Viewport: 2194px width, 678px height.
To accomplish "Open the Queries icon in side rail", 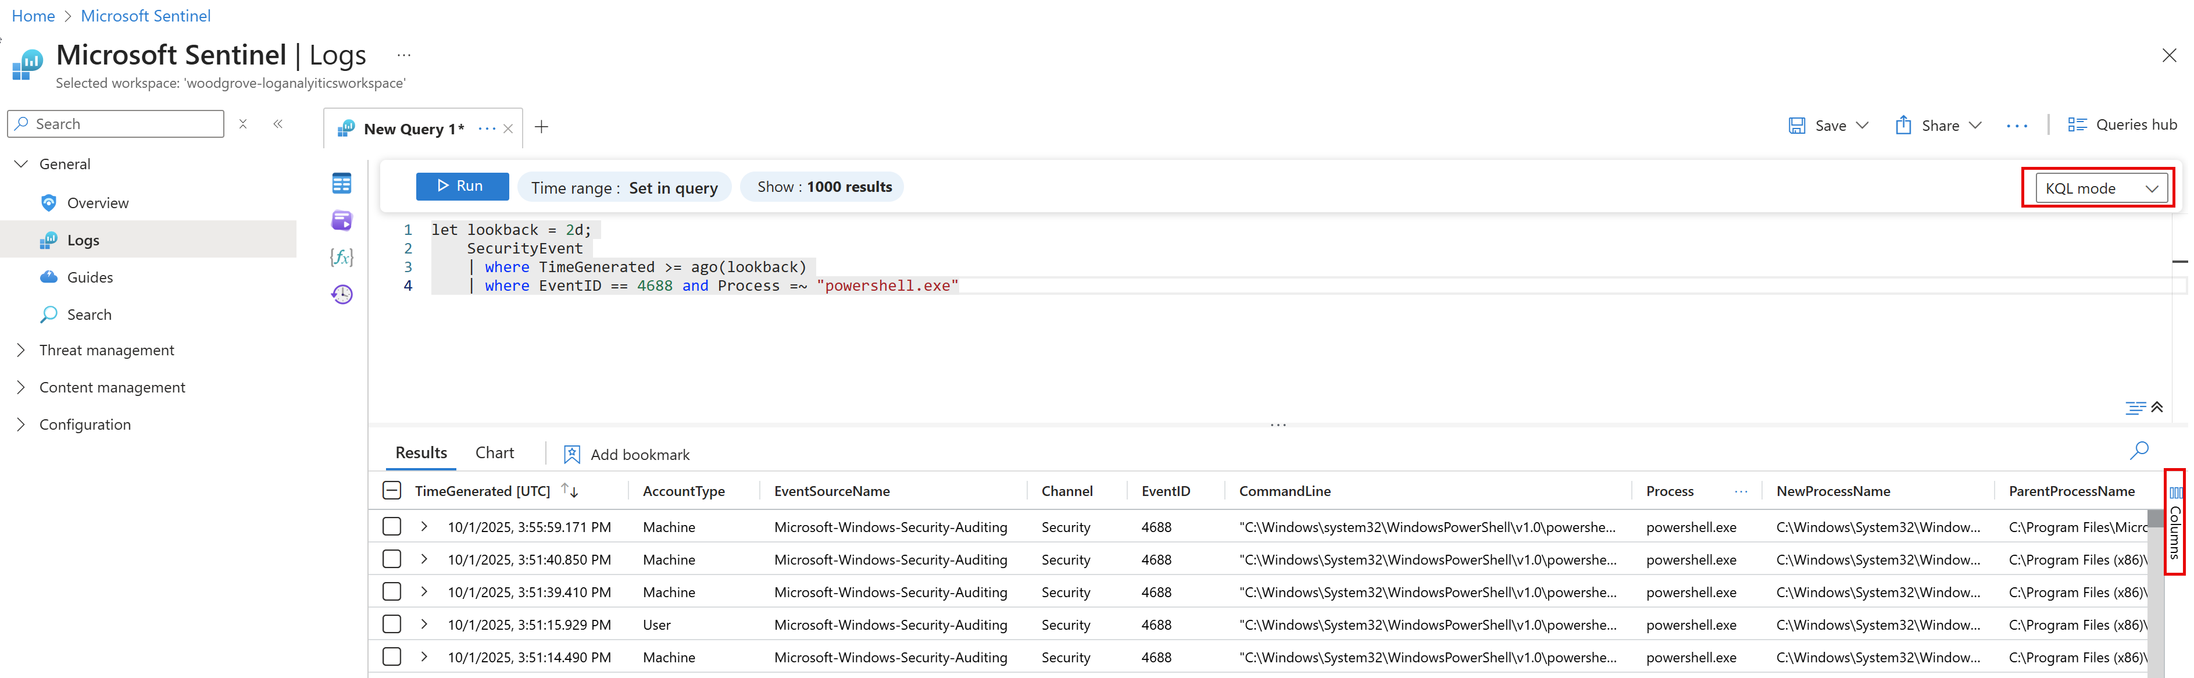I will (341, 220).
